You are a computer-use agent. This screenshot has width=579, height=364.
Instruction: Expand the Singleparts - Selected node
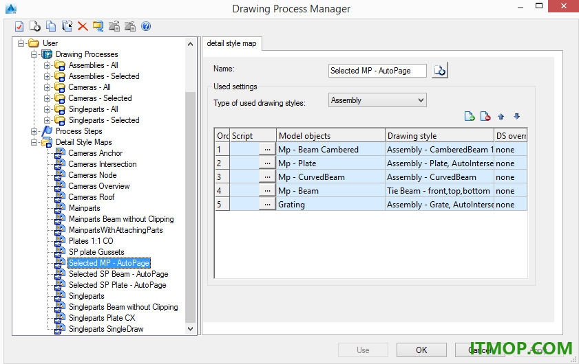(47, 120)
